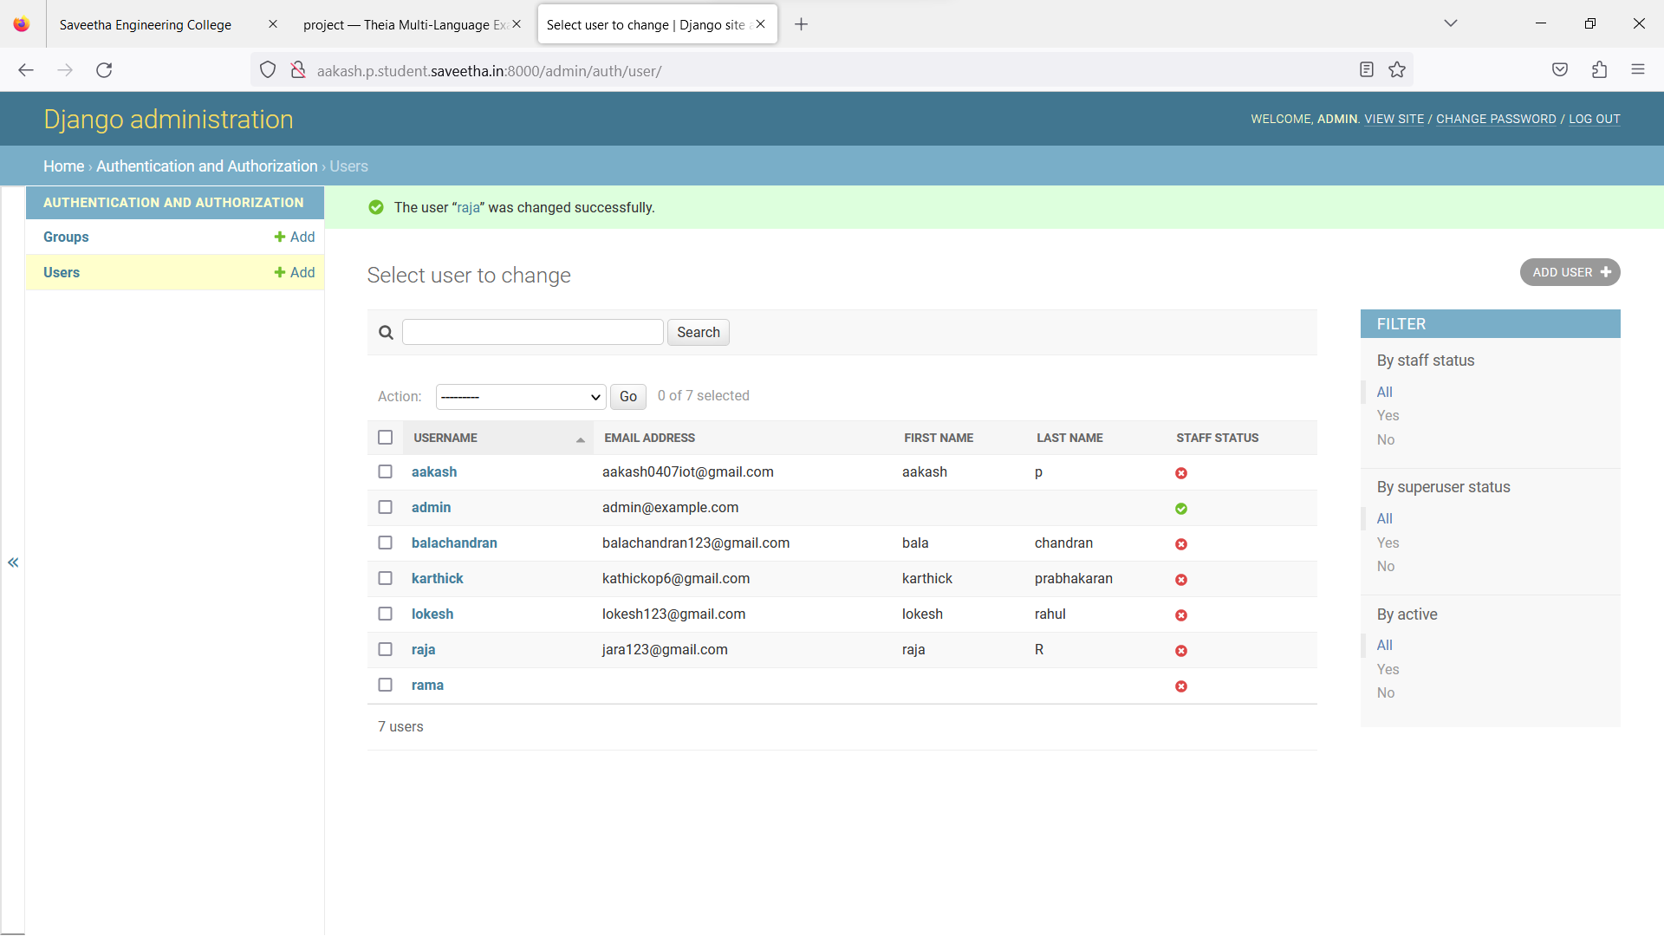Screen dimensions: 1664x936
Task: Switch to Saveetha Engineering College tab
Action: click(146, 24)
